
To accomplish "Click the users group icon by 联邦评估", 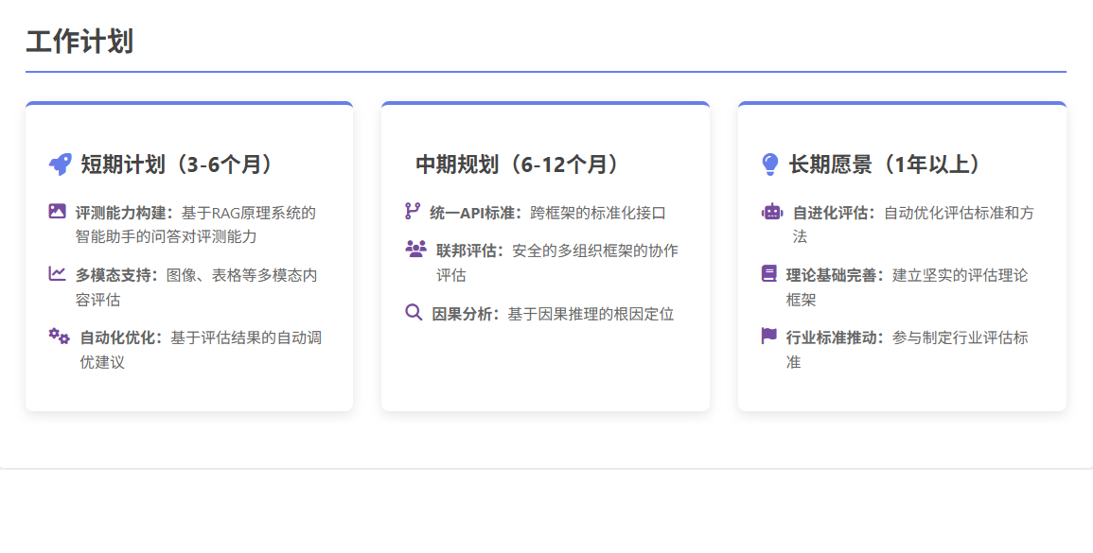I will pyautogui.click(x=415, y=250).
